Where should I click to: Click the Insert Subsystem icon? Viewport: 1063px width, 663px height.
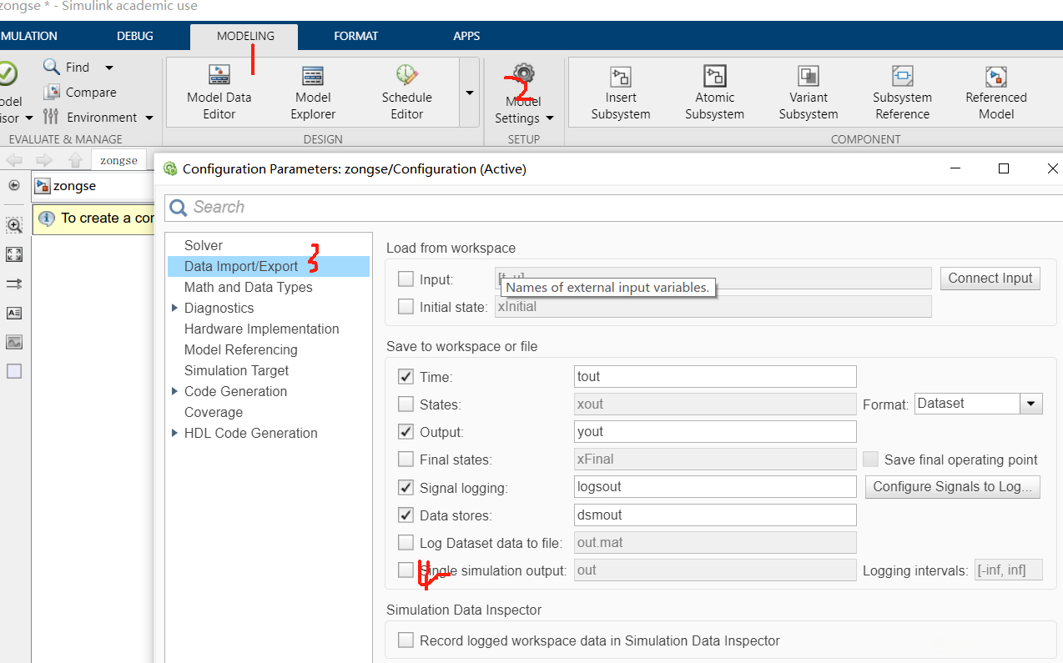click(620, 92)
